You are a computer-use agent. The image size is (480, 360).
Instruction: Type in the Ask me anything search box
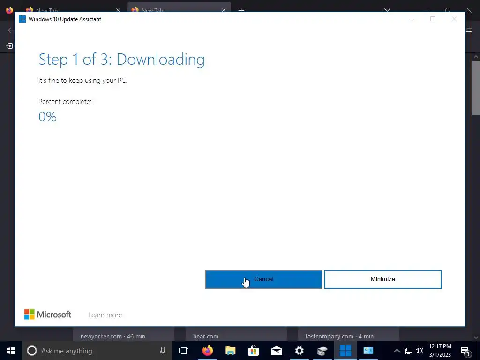[x=97, y=351]
